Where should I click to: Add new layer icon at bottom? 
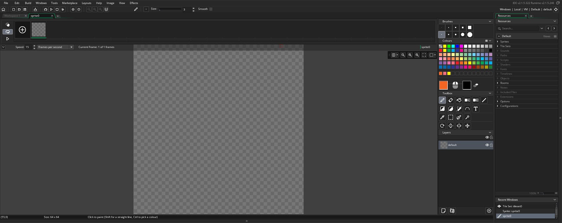tap(443, 211)
